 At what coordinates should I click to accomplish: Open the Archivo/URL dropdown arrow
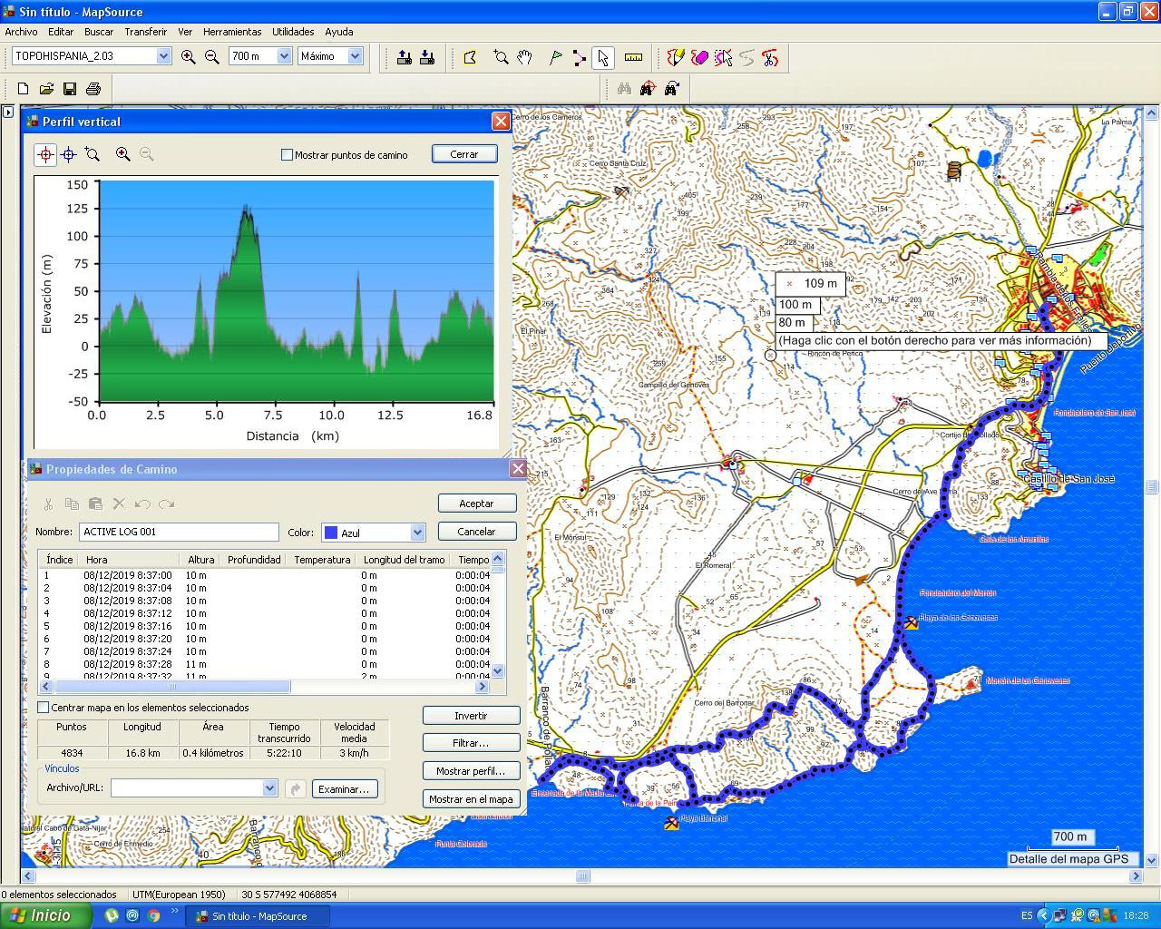click(x=269, y=788)
